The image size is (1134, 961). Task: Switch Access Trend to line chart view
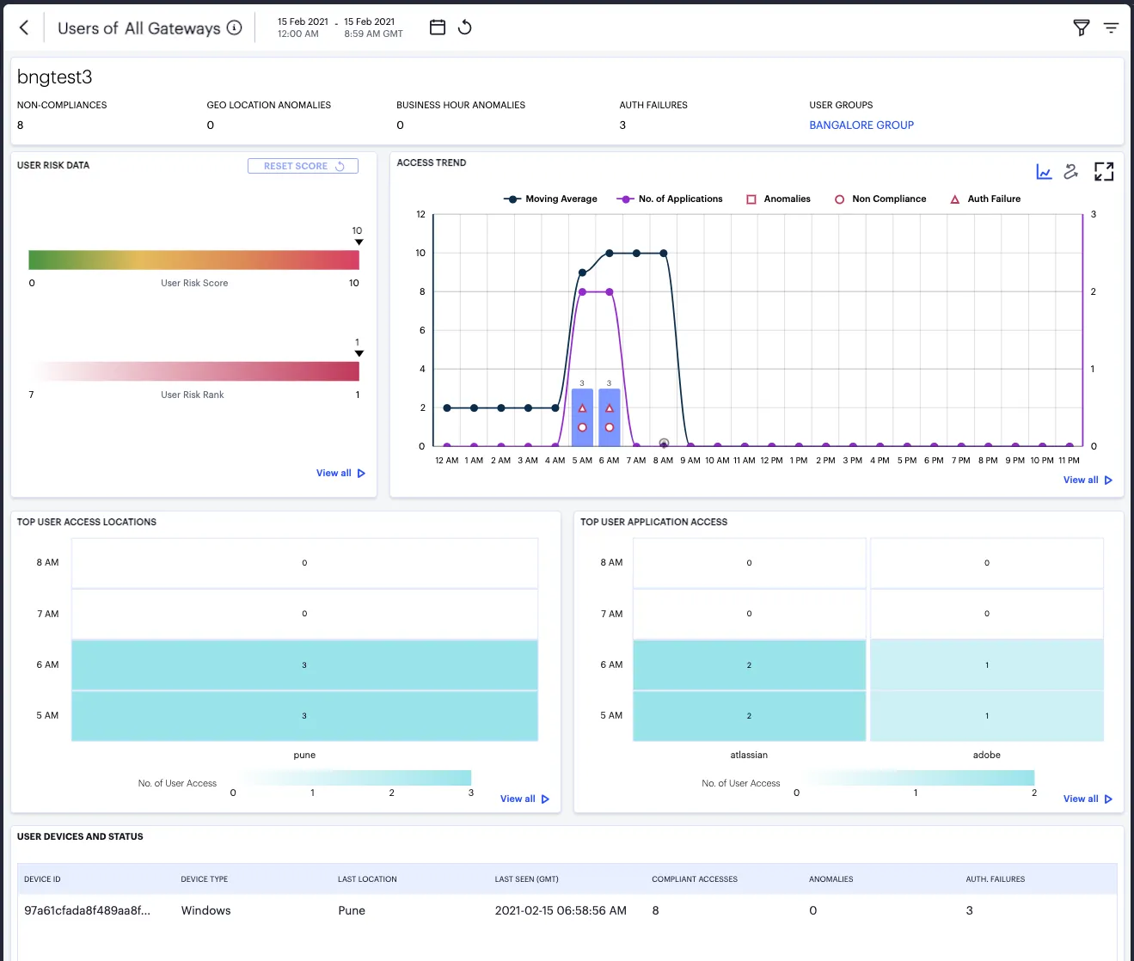pos(1044,172)
